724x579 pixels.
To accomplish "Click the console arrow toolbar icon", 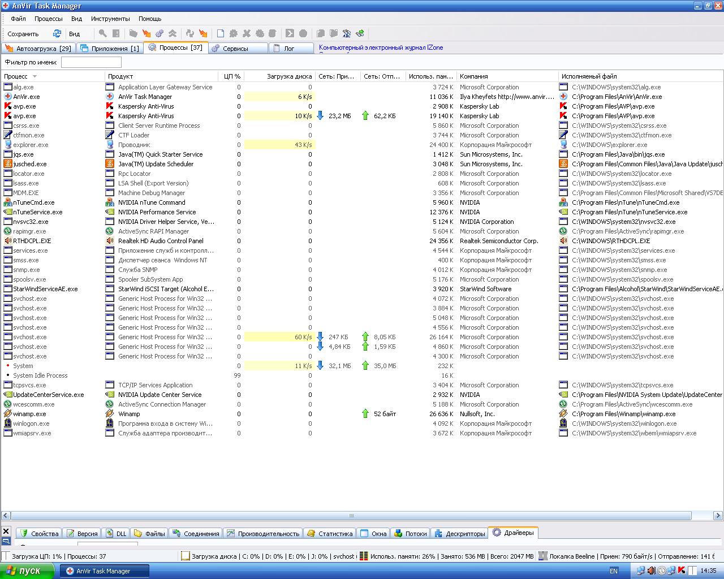I will coord(290,33).
